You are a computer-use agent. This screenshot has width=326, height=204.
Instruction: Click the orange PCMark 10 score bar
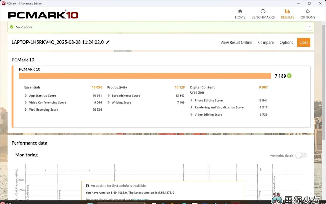[x=145, y=76]
